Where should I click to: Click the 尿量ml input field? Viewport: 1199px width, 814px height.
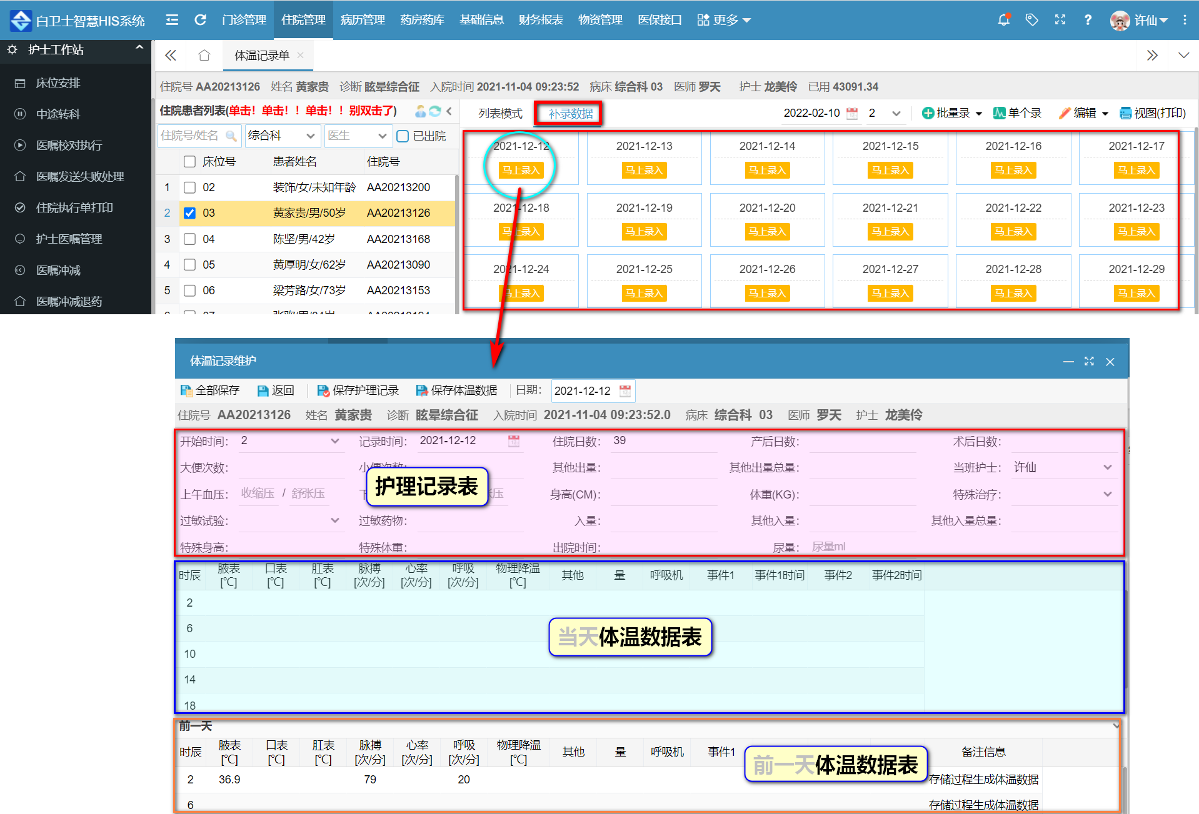(x=863, y=547)
